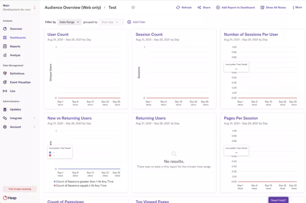The height and width of the screenshot is (203, 306).
Task: Click the Refresh button
Action: click(x=184, y=7)
